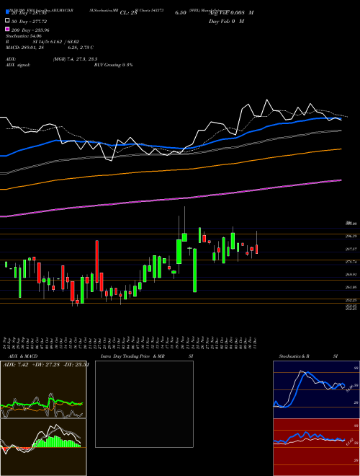Click the long green candle near 24 Nov
The height and width of the screenshot is (476, 360).
[x=195, y=270]
